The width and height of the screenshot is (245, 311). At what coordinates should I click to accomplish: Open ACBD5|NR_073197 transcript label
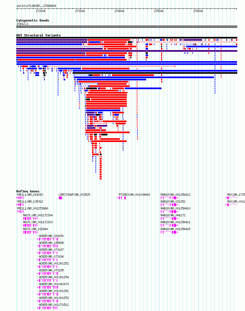point(51,250)
